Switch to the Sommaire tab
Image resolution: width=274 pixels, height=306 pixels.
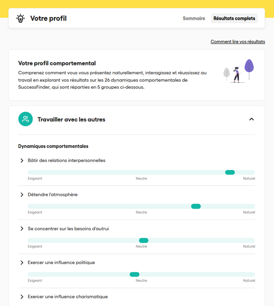click(x=194, y=18)
